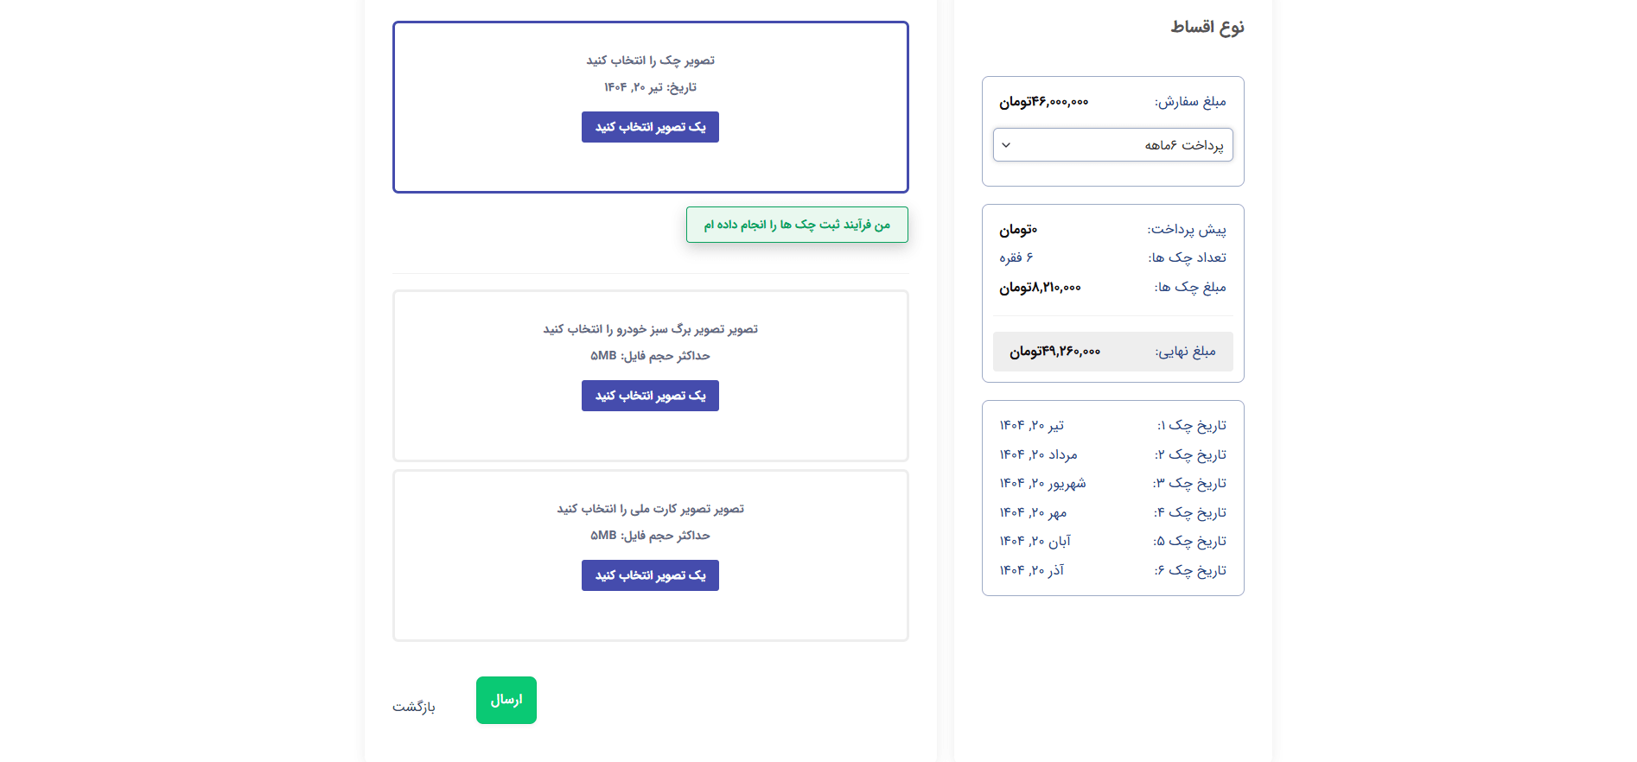The width and height of the screenshot is (1637, 762).
Task: Click the chevron arrow on installment selector
Action: pos(1006,145)
